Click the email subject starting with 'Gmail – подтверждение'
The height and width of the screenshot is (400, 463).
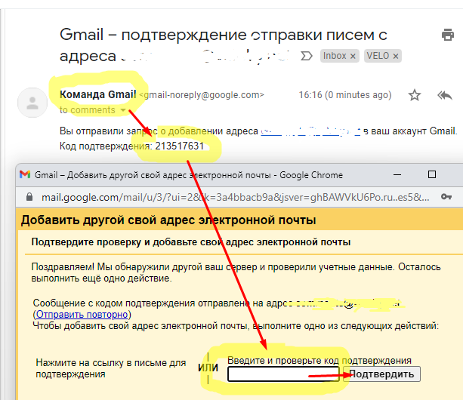[x=224, y=45]
